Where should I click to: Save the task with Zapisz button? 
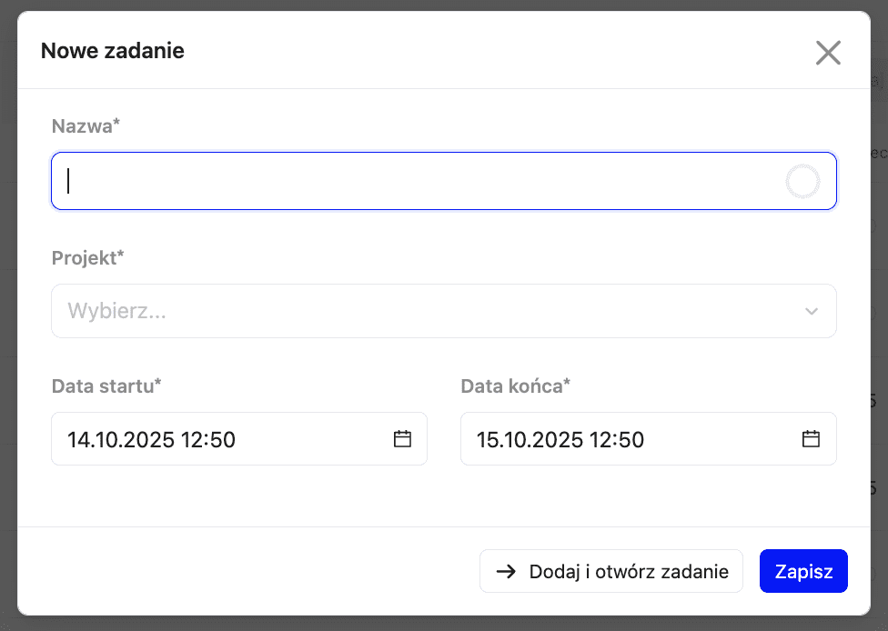click(x=803, y=571)
